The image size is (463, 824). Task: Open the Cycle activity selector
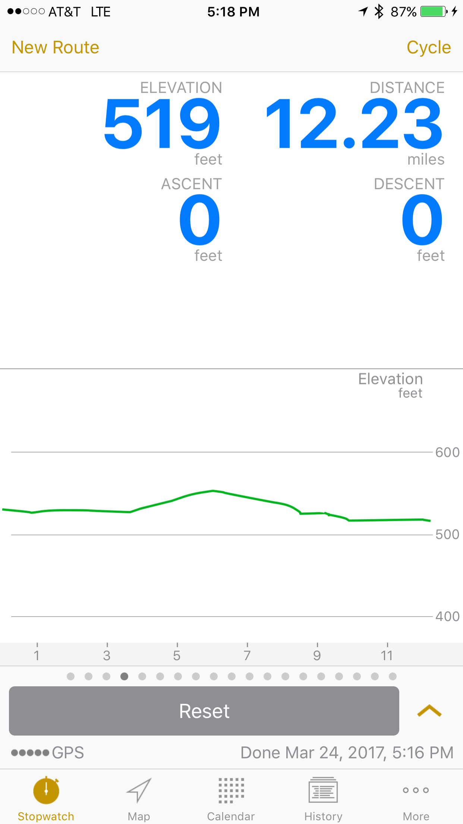tap(429, 47)
